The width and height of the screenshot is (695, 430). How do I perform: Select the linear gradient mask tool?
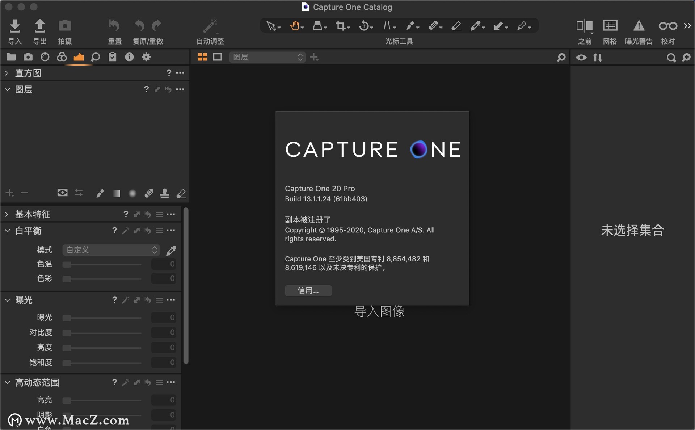(x=116, y=193)
